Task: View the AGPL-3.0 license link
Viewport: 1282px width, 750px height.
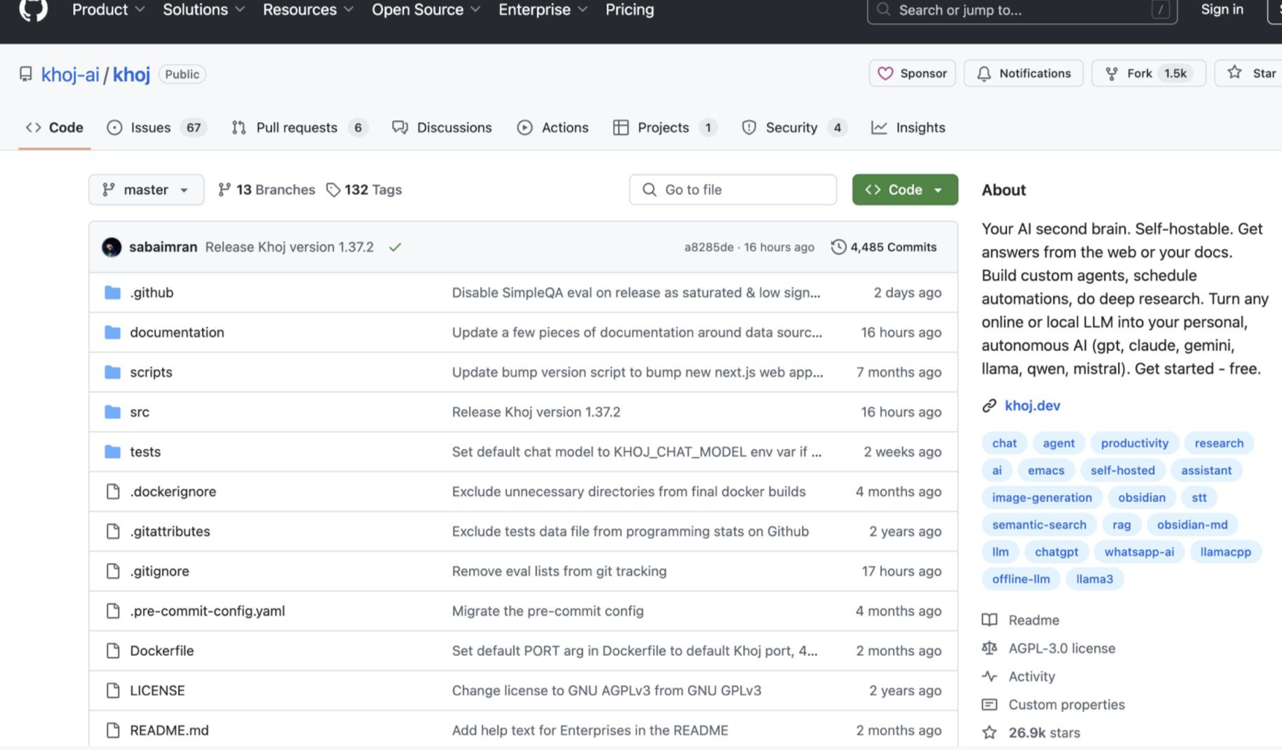Action: 1049,649
